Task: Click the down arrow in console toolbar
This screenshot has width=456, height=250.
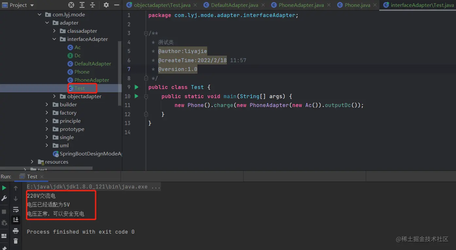Action: tap(16, 199)
